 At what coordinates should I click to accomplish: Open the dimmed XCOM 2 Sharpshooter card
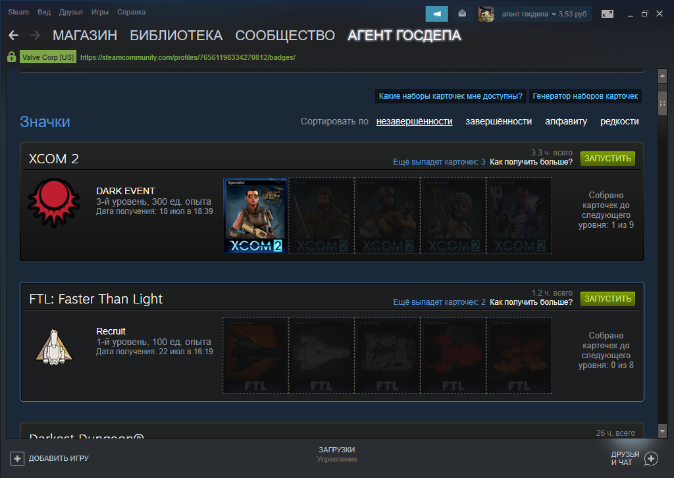[x=453, y=215]
